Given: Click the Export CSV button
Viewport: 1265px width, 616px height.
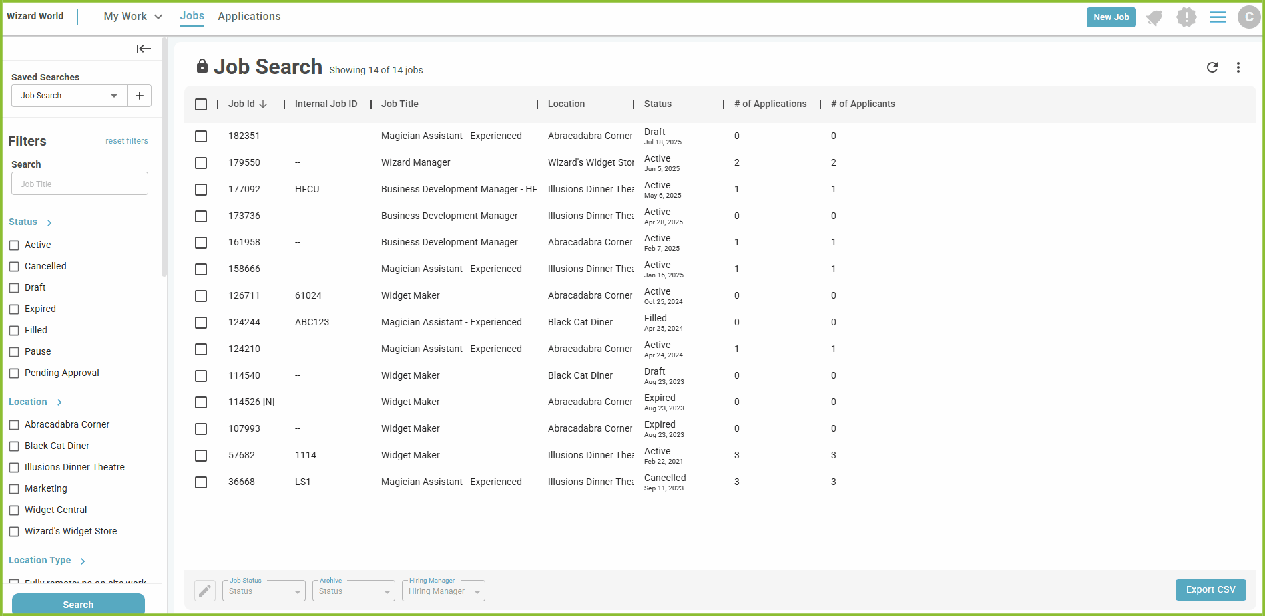Looking at the screenshot, I should pyautogui.click(x=1210, y=590).
